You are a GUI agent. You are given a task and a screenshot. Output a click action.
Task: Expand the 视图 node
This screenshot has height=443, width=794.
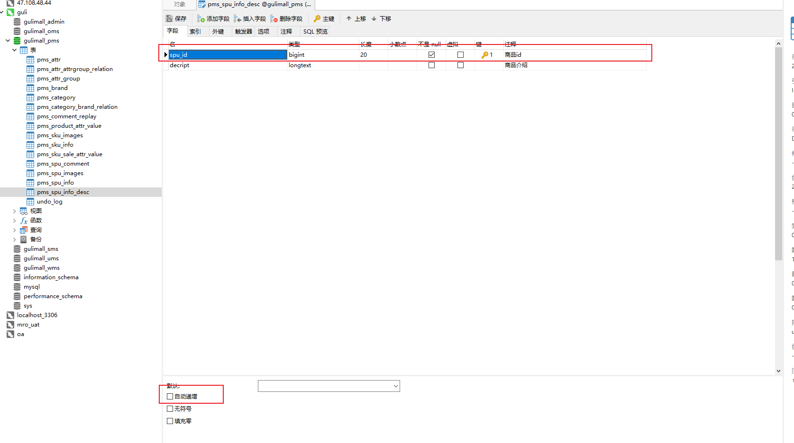(15, 211)
